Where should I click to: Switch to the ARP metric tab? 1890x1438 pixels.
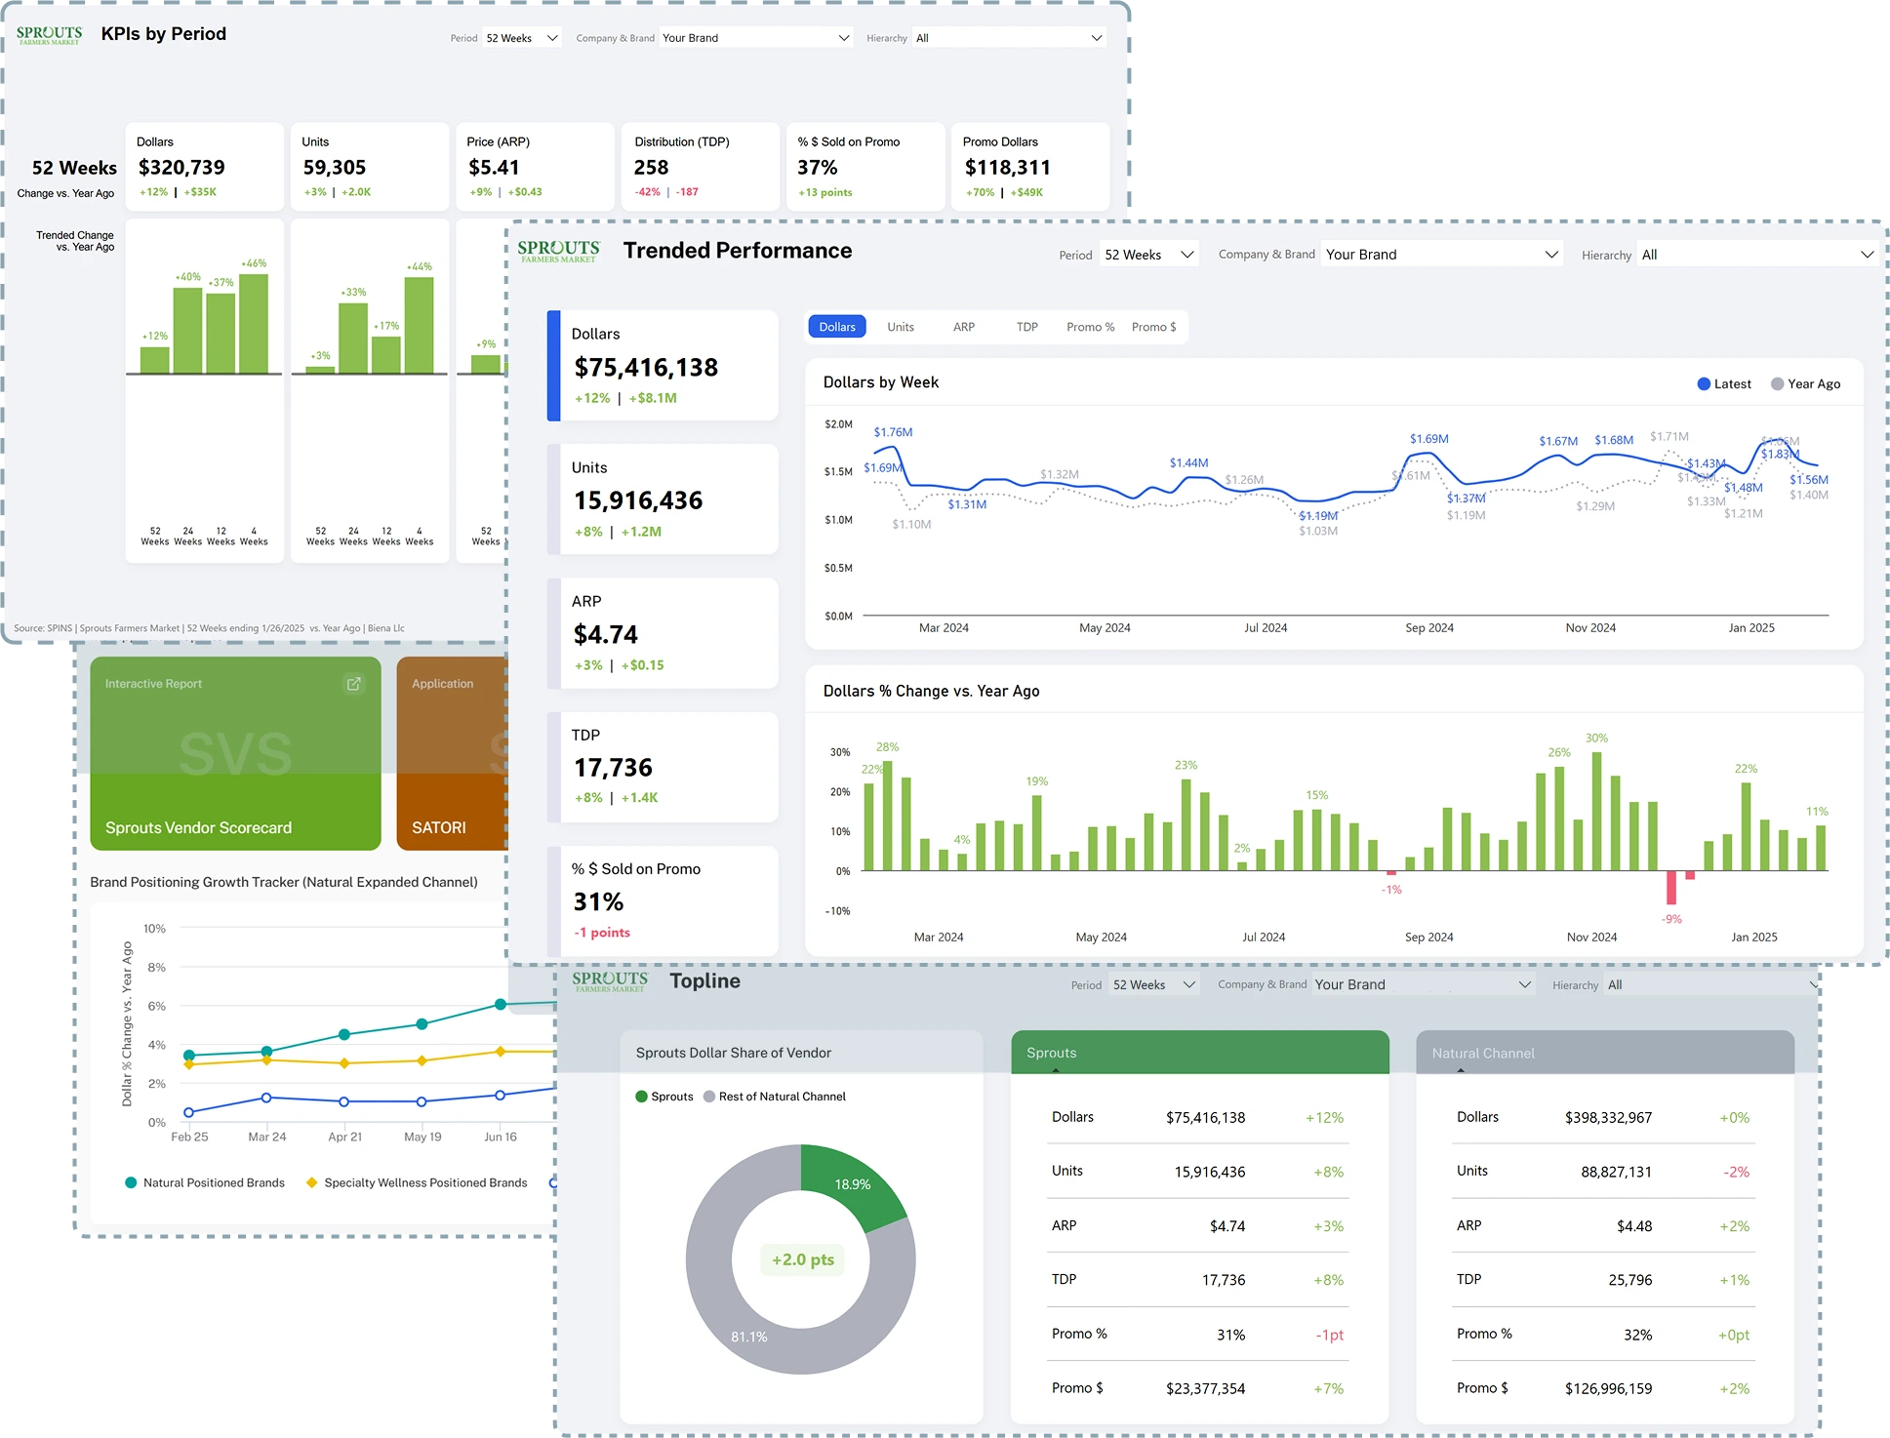[964, 327]
